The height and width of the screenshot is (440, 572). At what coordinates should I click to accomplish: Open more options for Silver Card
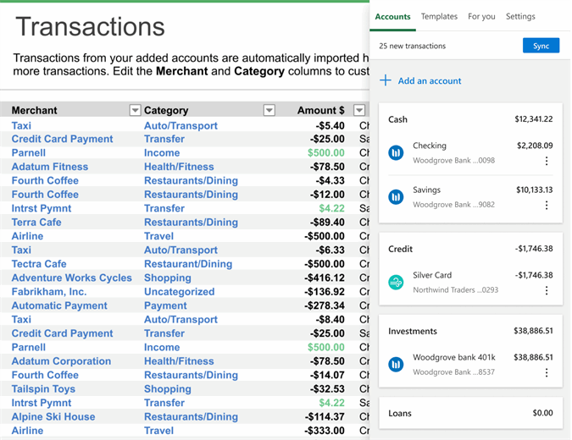[546, 290]
